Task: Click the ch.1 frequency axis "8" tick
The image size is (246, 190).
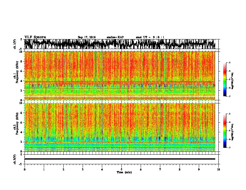Action: [x=21, y=61]
